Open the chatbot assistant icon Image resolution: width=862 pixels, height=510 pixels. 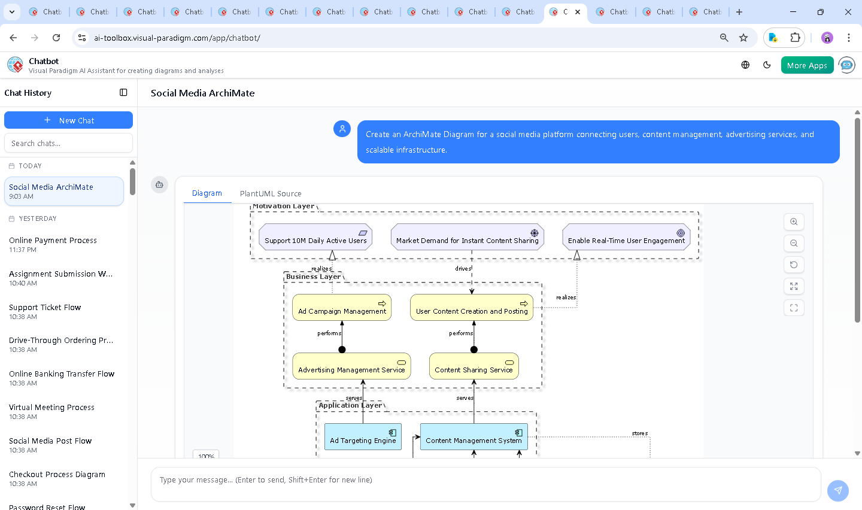tap(846, 65)
